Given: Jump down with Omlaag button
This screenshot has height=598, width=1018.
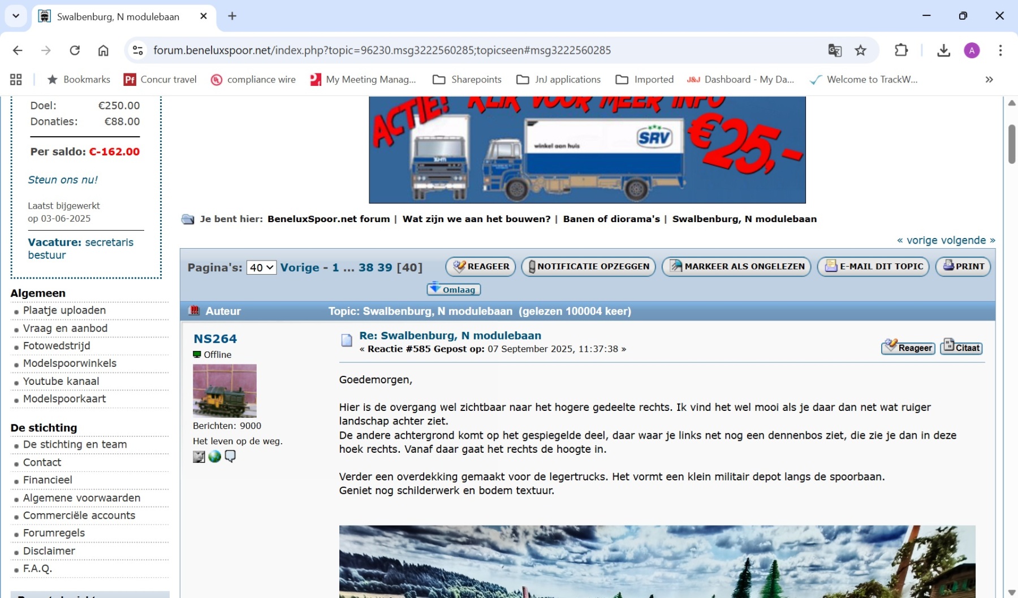Looking at the screenshot, I should pos(454,289).
